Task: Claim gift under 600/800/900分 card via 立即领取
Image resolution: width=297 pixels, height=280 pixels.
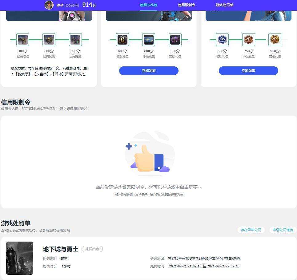Action: coord(149,71)
